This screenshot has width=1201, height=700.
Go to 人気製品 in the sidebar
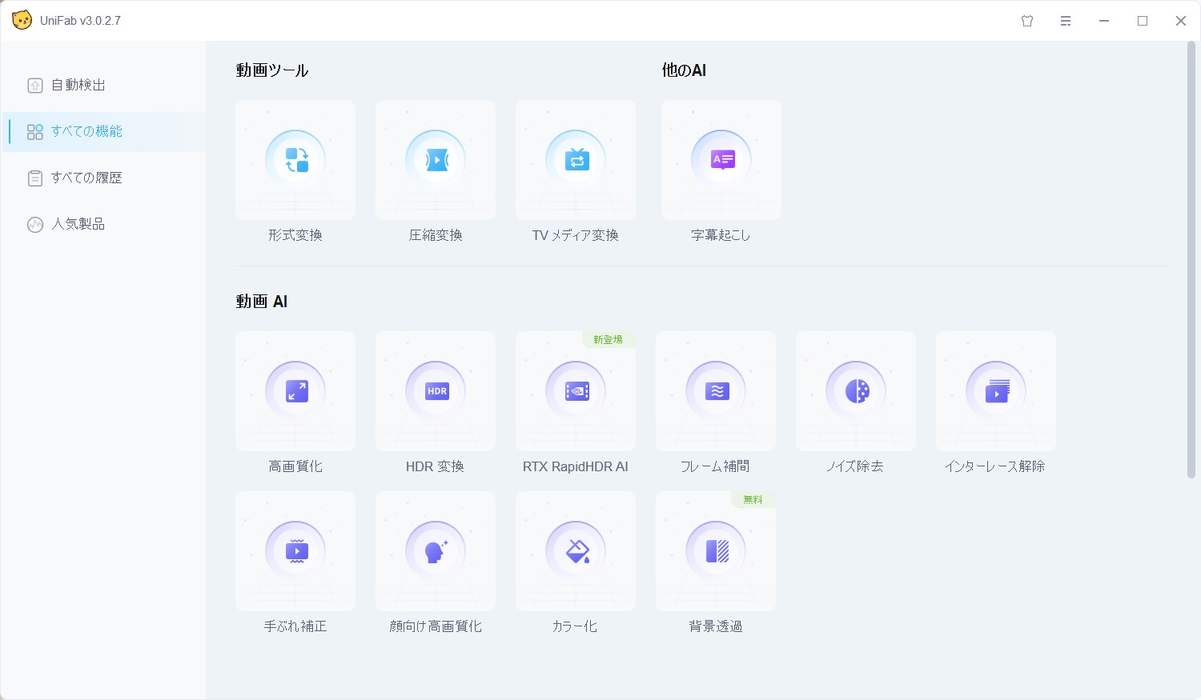(78, 225)
